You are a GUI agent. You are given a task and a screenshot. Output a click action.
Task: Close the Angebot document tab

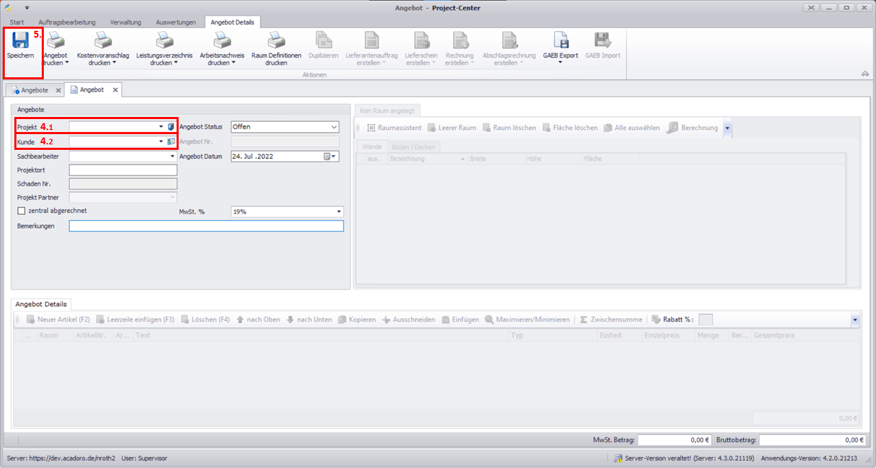(115, 90)
